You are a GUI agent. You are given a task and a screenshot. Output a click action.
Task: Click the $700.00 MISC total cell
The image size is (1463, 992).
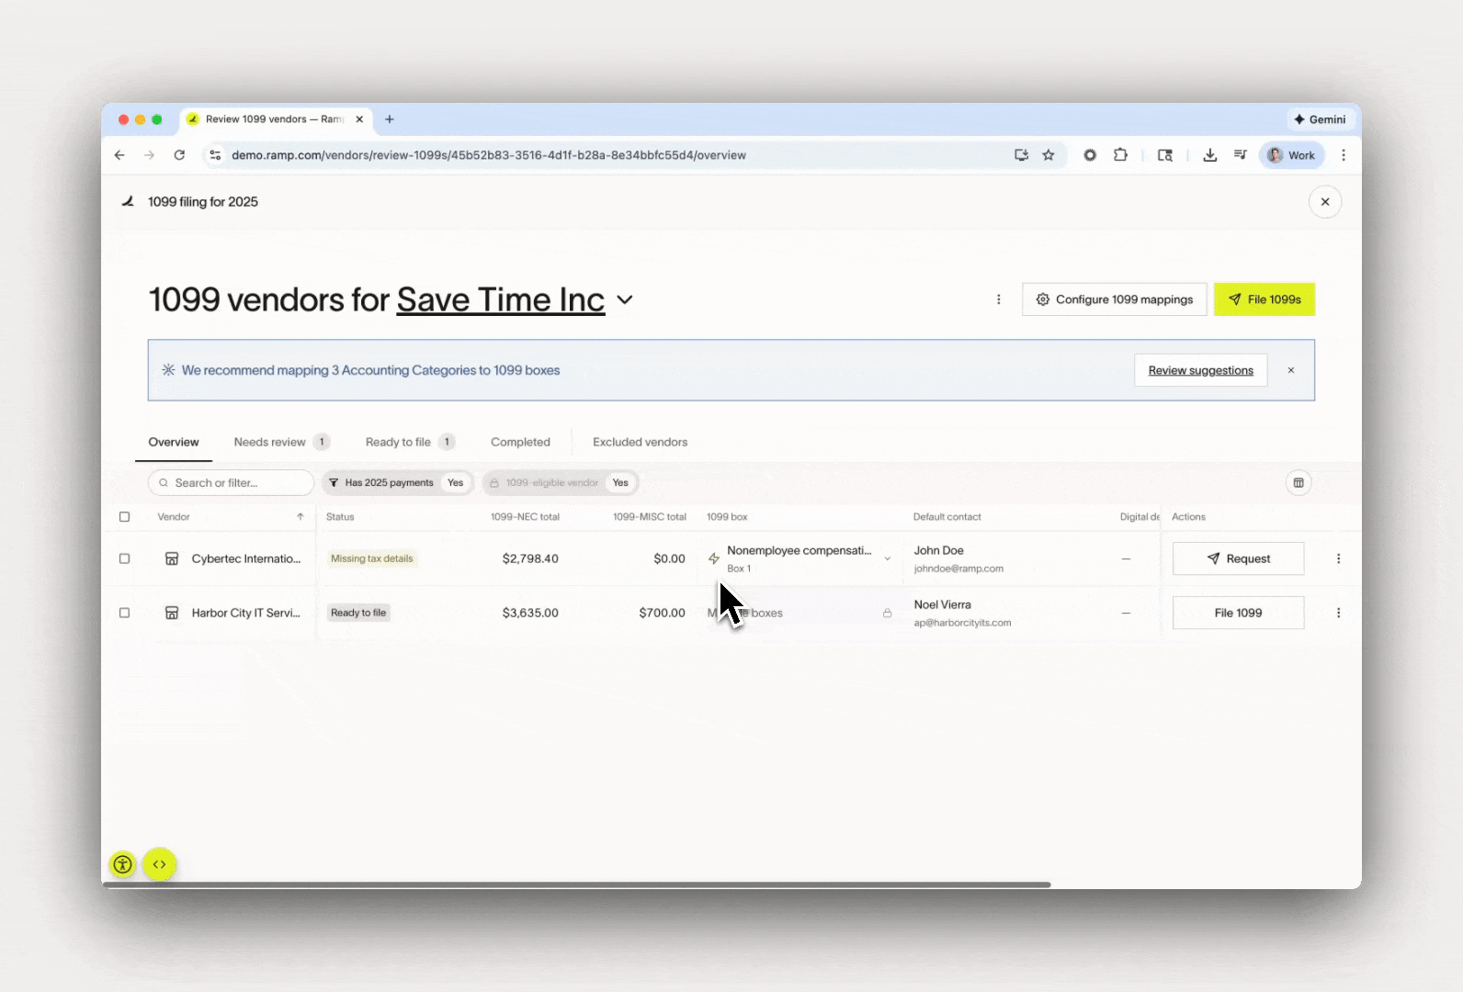tap(662, 613)
